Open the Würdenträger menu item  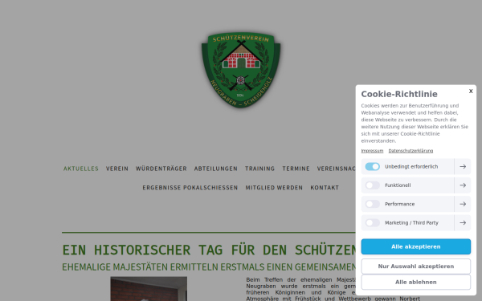pos(161,169)
